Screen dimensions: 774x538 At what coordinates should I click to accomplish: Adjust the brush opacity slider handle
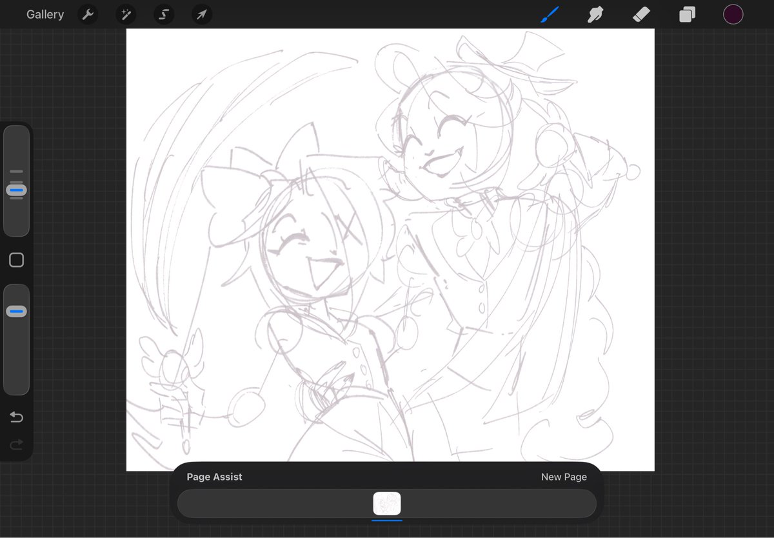pyautogui.click(x=16, y=312)
